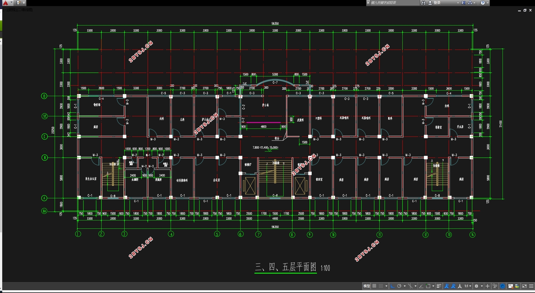Toggle lineweight display icon
The width and height of the screenshot is (535, 293).
point(439,286)
